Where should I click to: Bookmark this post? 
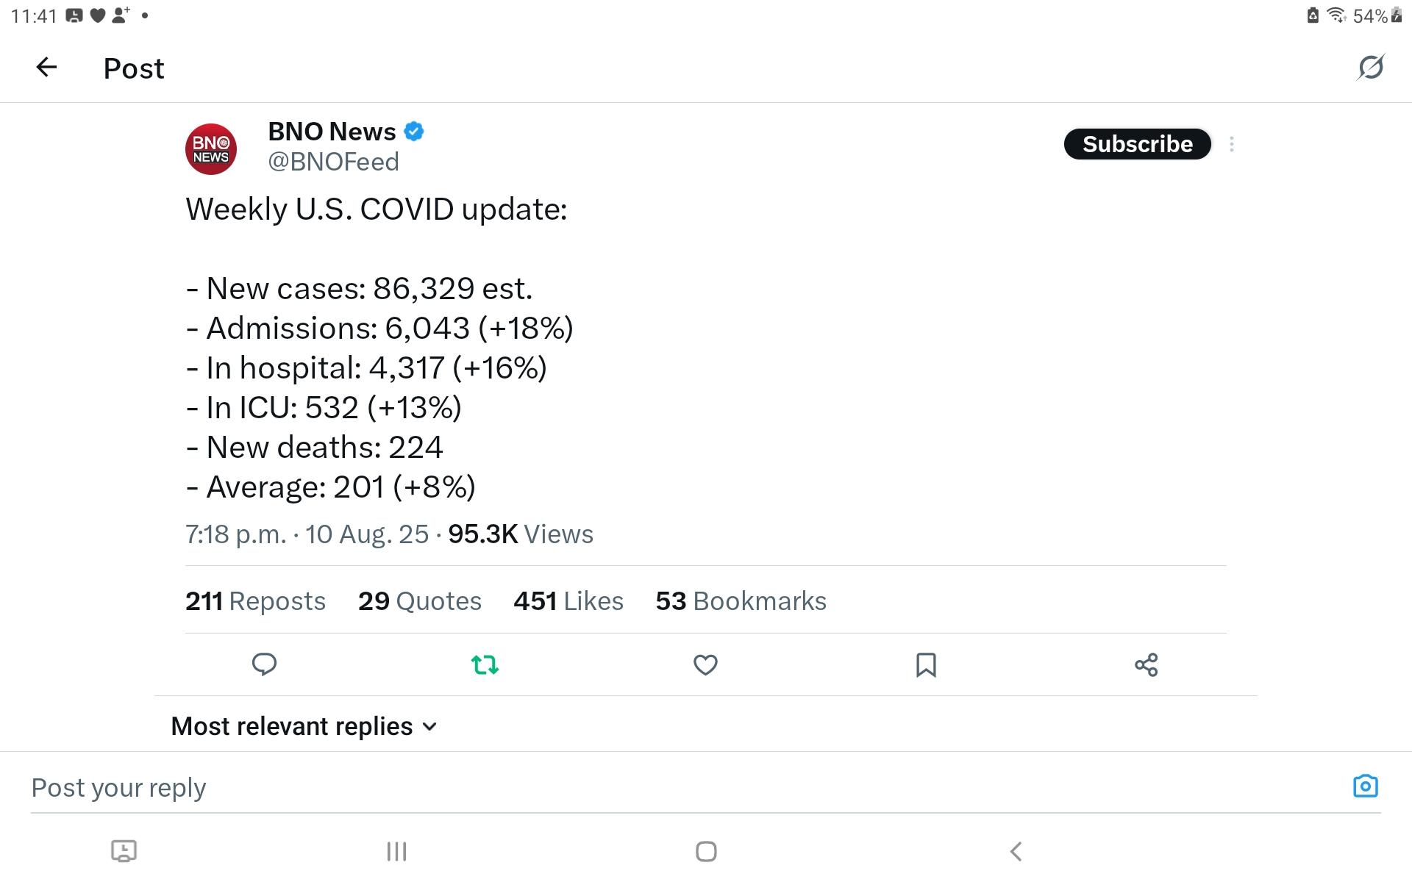pos(926,664)
